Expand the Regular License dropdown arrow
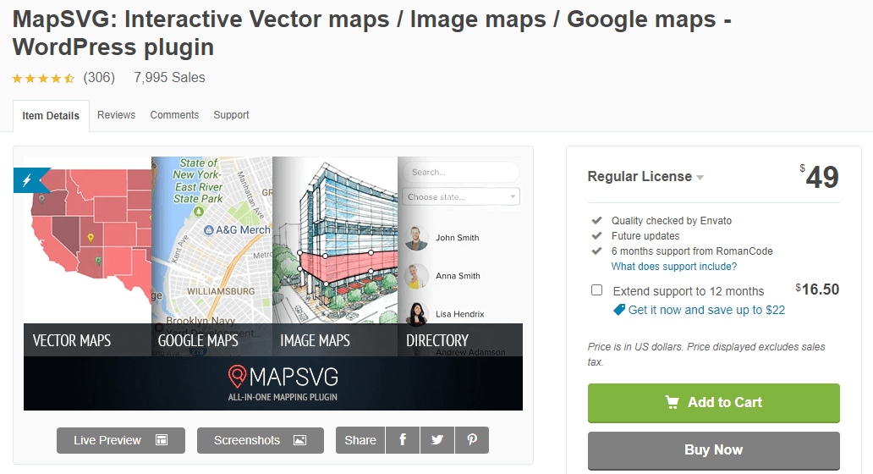 click(x=700, y=178)
